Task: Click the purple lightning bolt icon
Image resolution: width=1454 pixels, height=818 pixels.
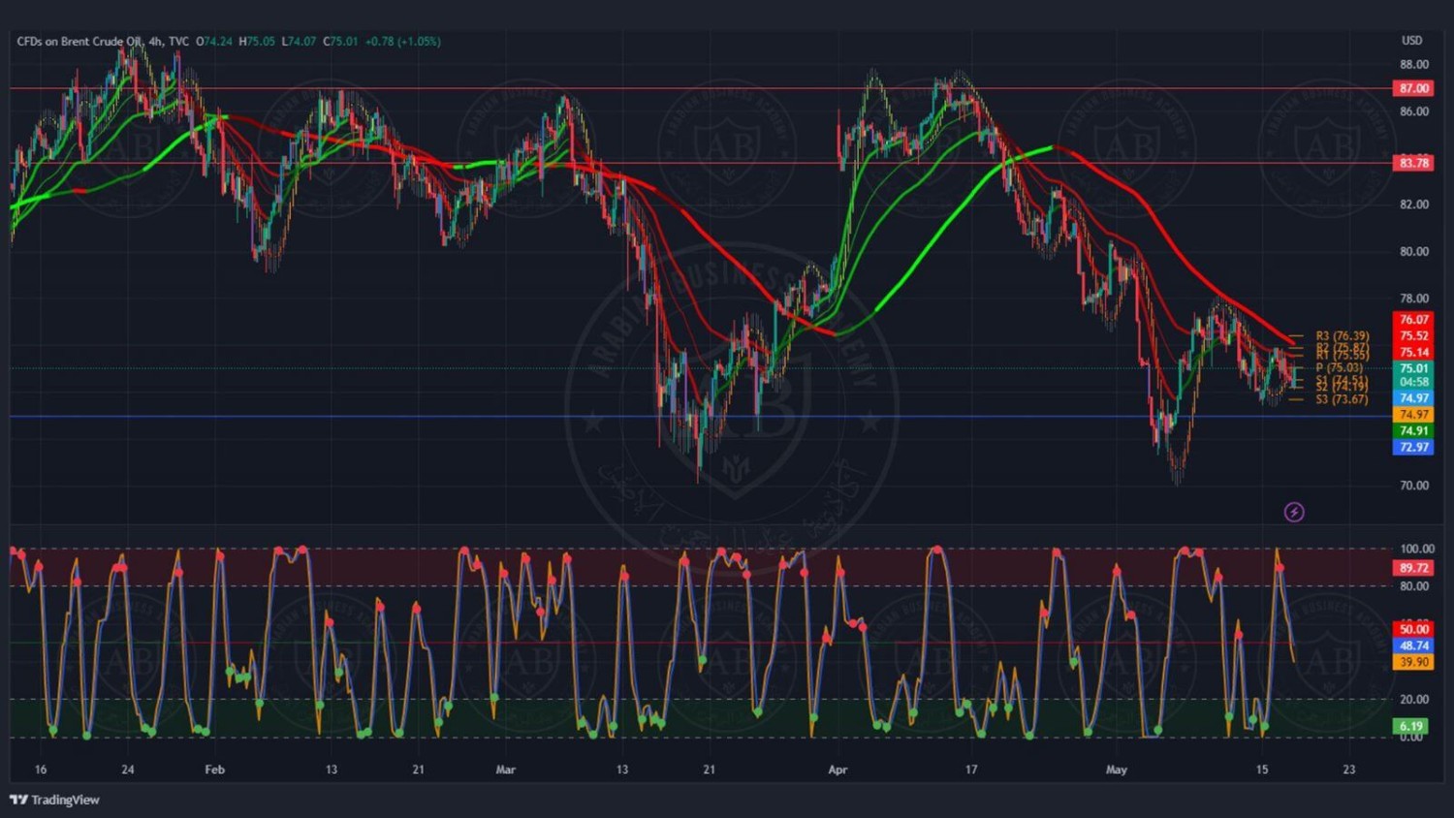Action: [1294, 512]
